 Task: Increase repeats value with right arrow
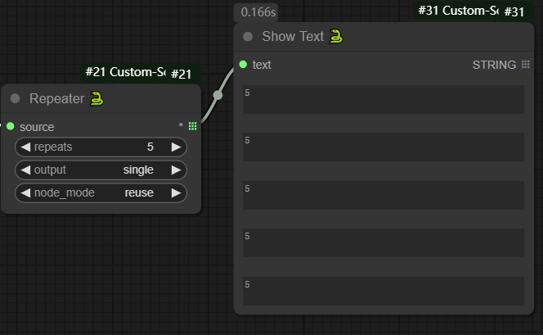(176, 147)
